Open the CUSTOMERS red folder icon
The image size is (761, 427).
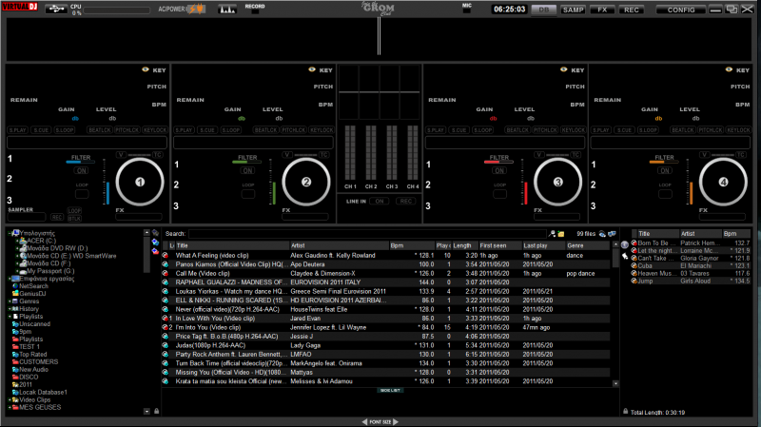coord(15,362)
